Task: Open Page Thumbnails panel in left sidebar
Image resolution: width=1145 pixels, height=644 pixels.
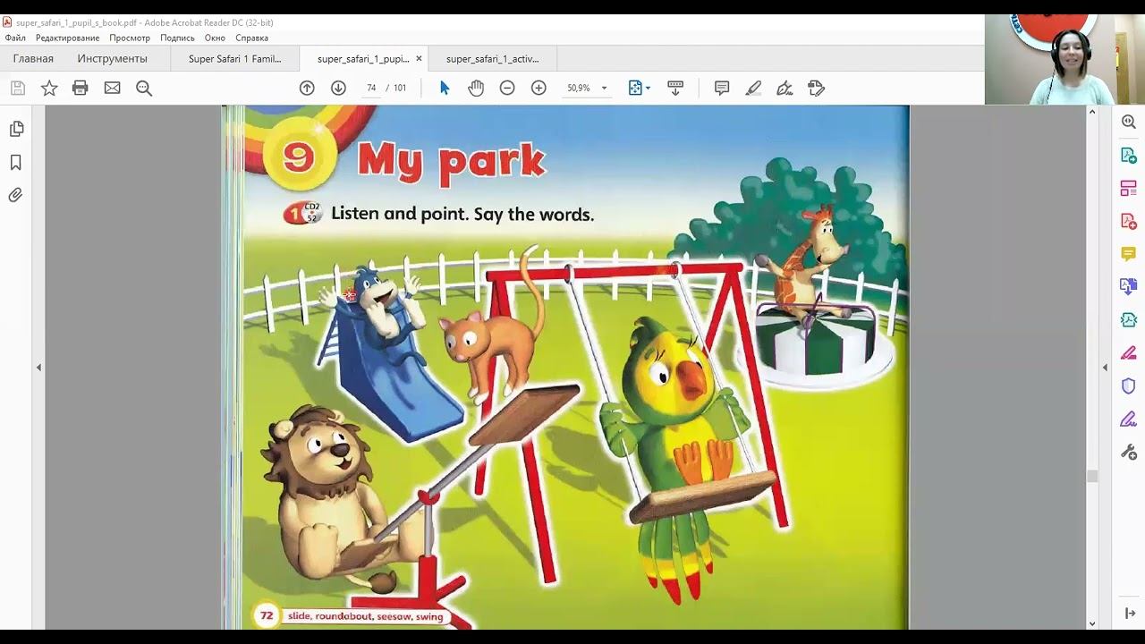Action: [16, 130]
